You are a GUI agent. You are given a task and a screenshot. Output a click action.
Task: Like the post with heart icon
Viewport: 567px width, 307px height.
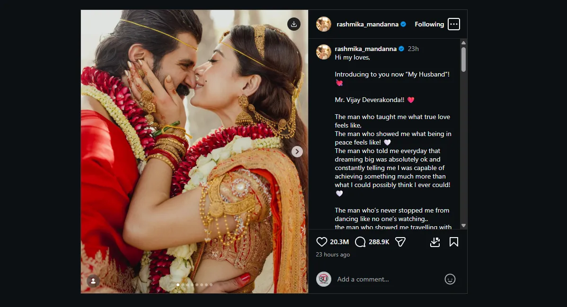click(322, 242)
